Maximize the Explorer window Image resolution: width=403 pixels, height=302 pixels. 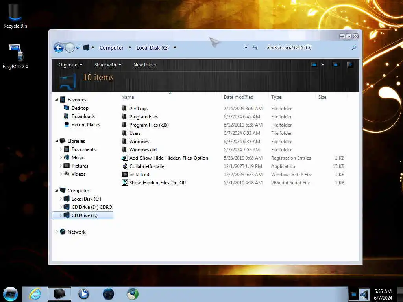349,36
